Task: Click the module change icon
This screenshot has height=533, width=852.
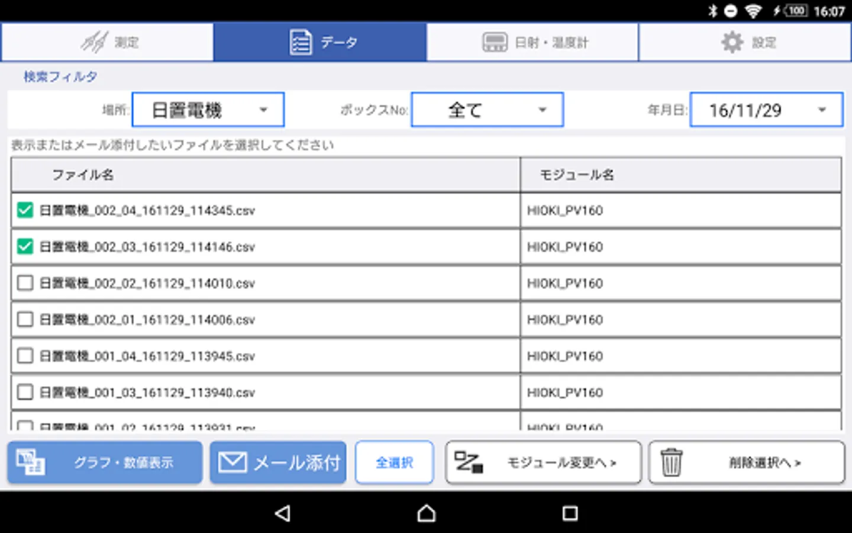Action: point(469,463)
